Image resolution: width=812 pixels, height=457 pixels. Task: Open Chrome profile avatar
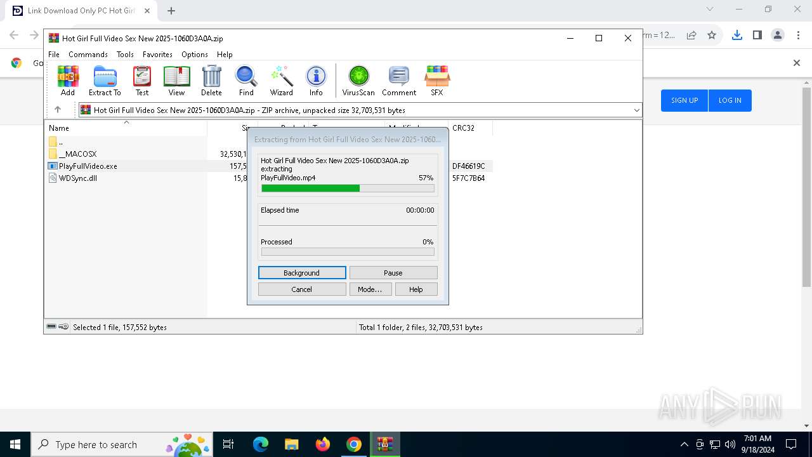pyautogui.click(x=778, y=35)
